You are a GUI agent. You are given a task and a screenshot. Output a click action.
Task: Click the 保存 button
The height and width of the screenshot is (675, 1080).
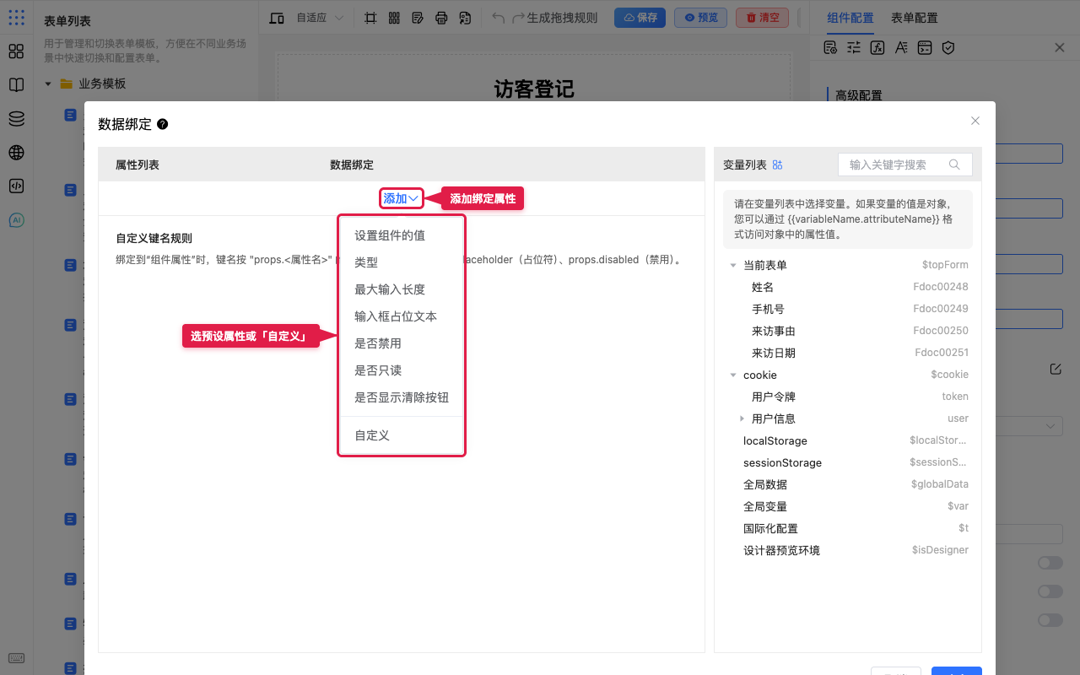[x=640, y=18]
